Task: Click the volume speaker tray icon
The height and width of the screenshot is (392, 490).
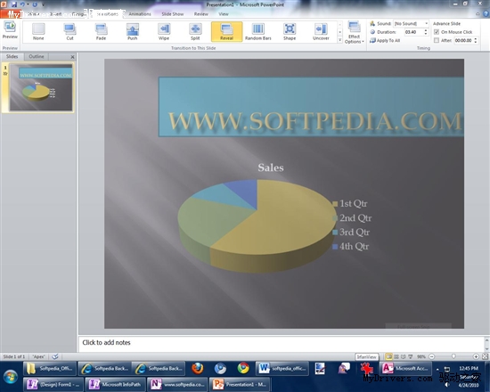Action: click(x=447, y=385)
